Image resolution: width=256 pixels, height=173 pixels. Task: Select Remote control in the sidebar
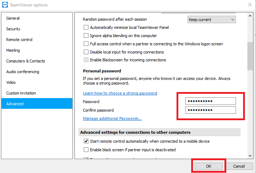tap(19, 40)
